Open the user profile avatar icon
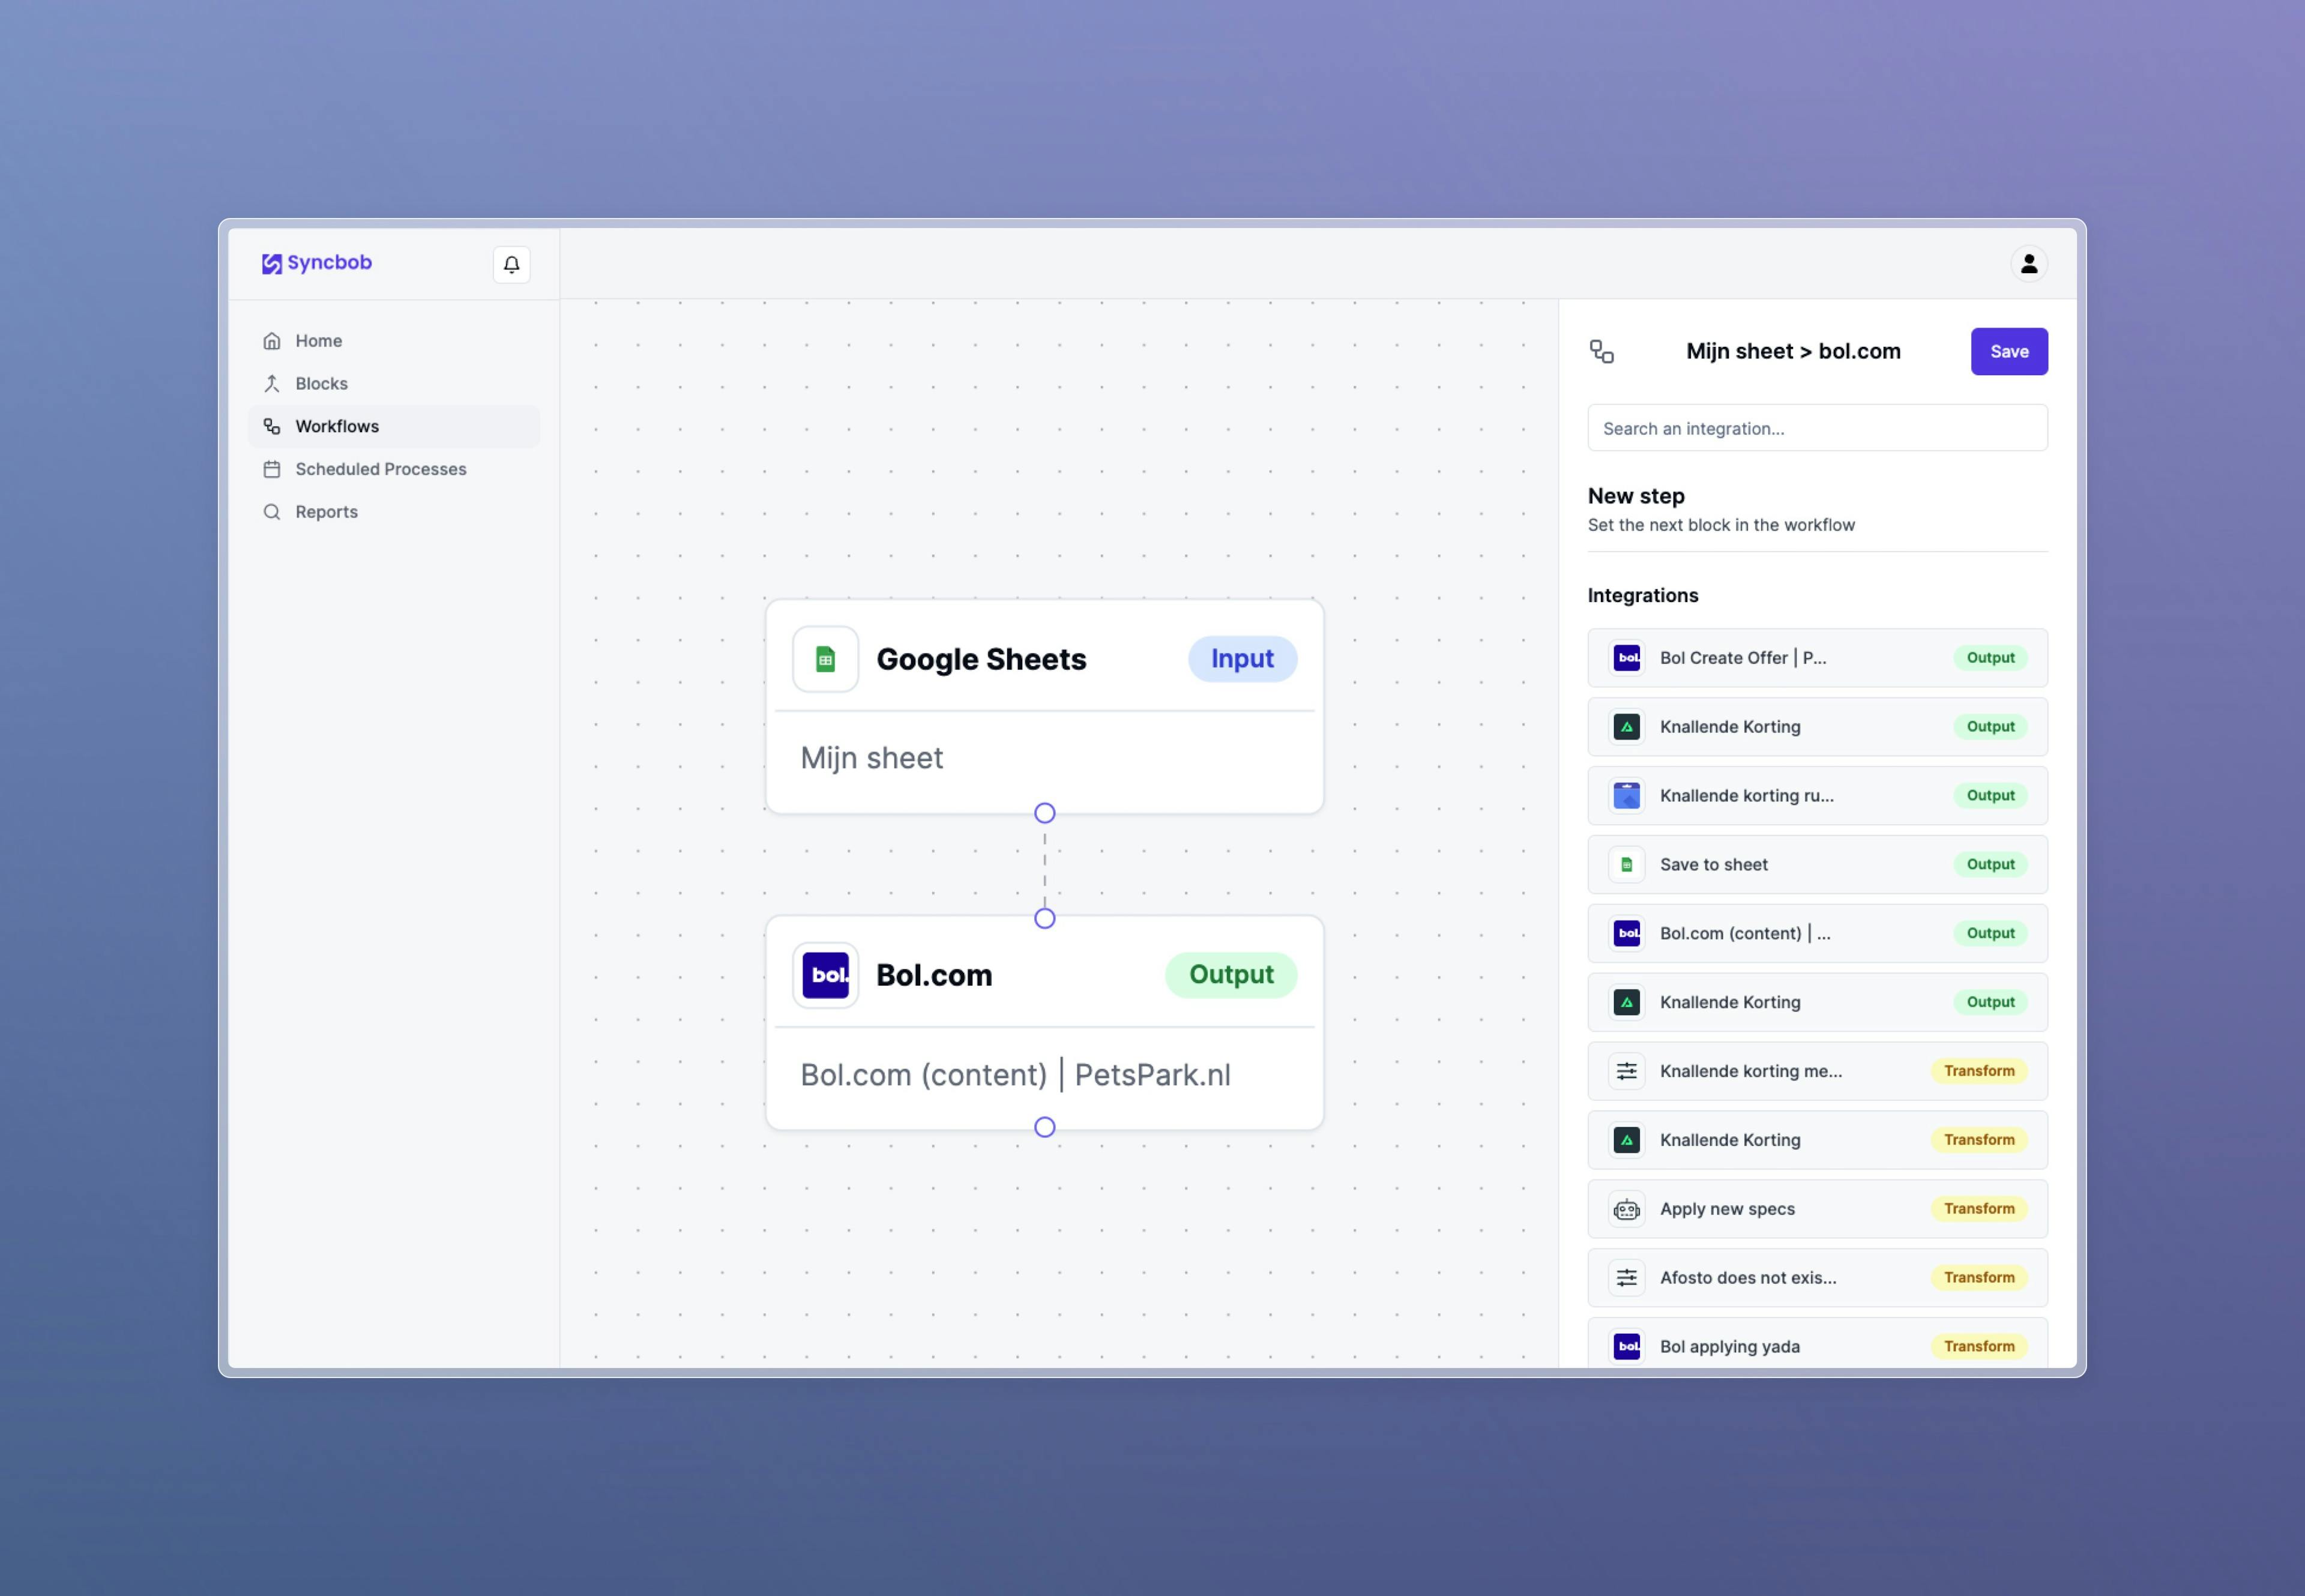This screenshot has height=1596, width=2305. [2028, 264]
